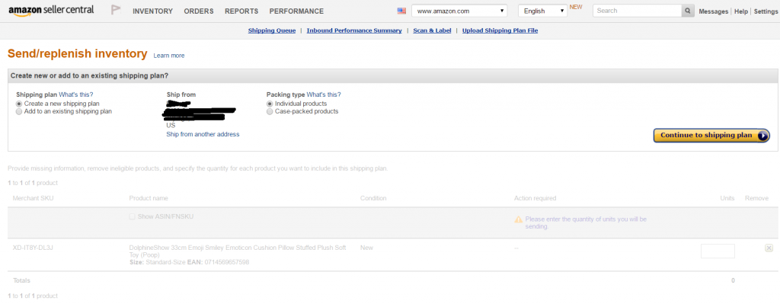The width and height of the screenshot is (780, 304).
Task: Open the ORDERS menu
Action: (199, 11)
